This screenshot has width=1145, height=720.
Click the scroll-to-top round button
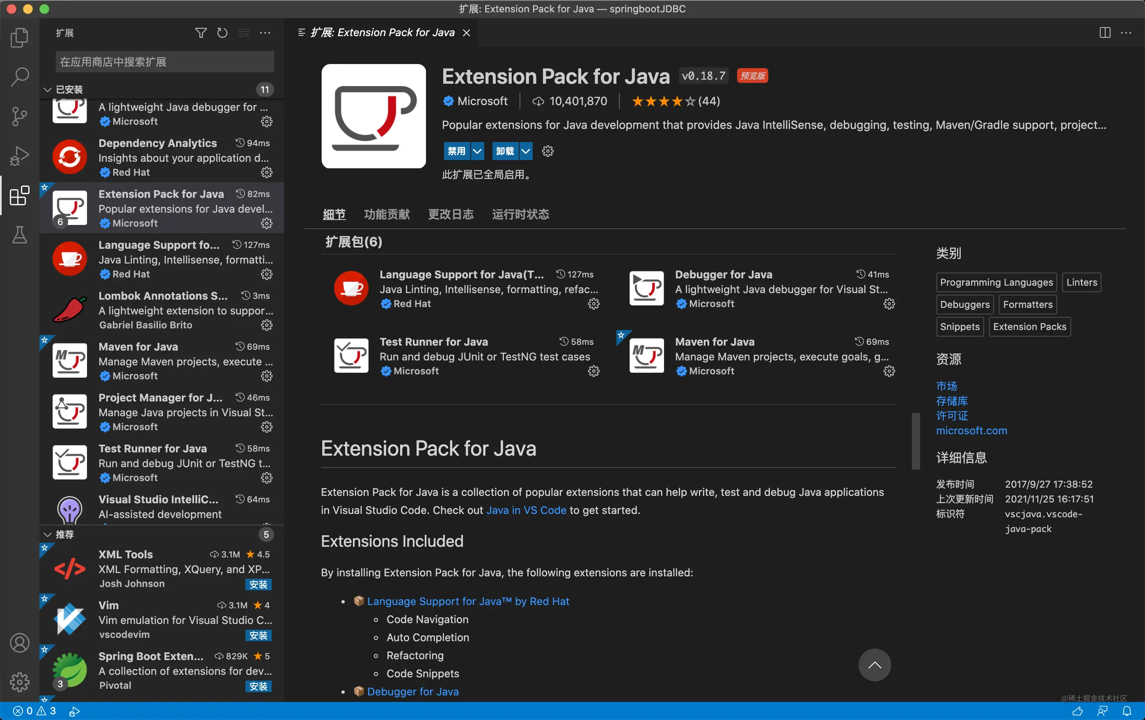click(874, 665)
